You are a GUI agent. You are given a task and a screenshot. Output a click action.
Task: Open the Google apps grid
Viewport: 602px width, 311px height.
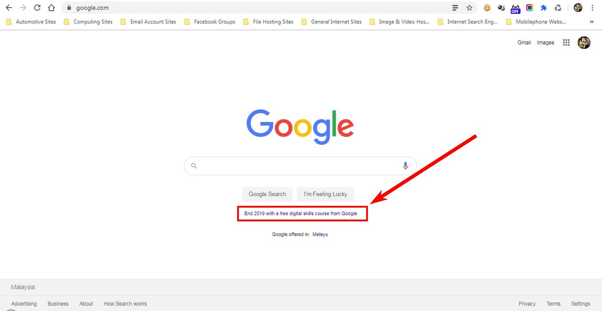click(566, 42)
